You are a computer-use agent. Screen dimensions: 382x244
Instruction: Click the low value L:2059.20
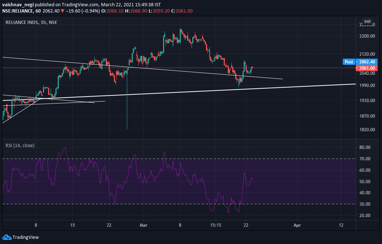(x=160, y=11)
